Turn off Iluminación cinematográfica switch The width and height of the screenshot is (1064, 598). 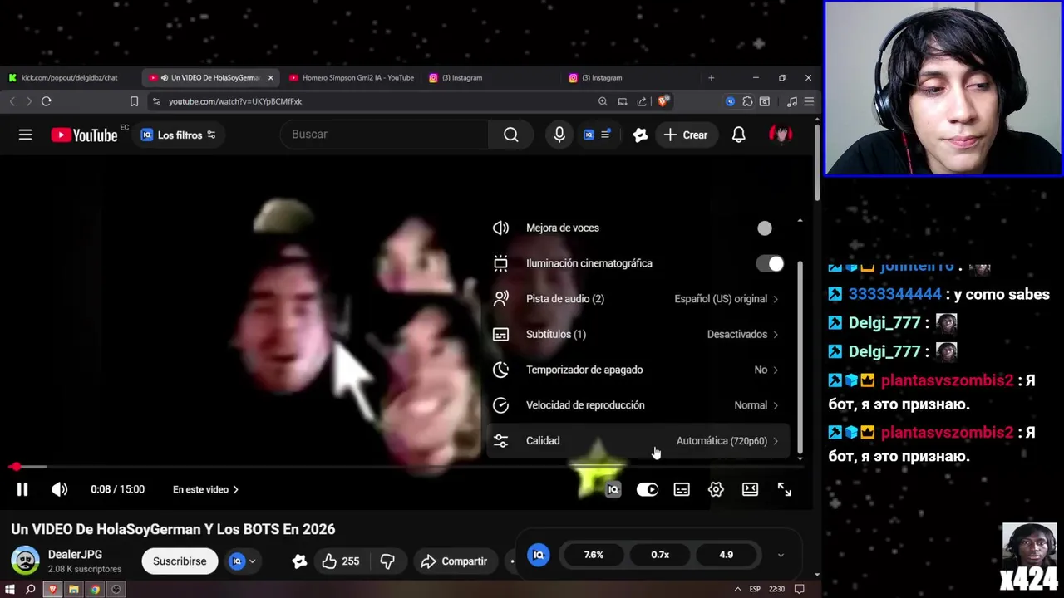click(770, 263)
